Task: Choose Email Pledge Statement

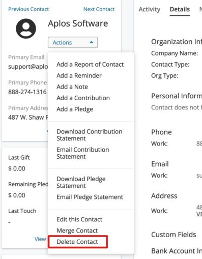Action: coord(90,197)
